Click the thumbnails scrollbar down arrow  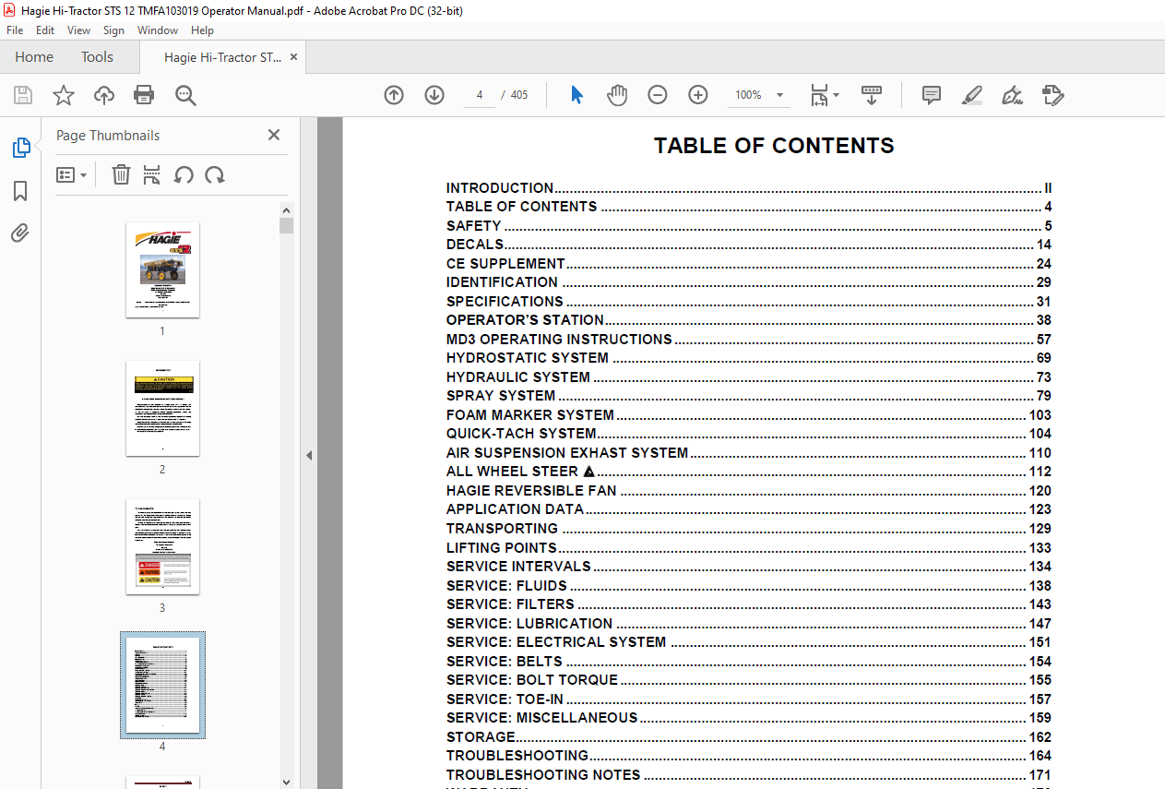[286, 782]
